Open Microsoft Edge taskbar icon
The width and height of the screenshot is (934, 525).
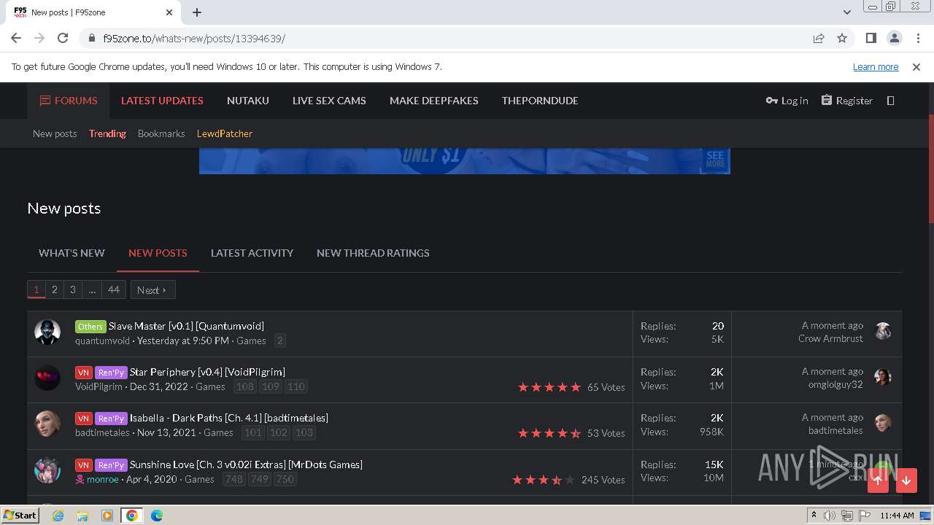tap(157, 516)
